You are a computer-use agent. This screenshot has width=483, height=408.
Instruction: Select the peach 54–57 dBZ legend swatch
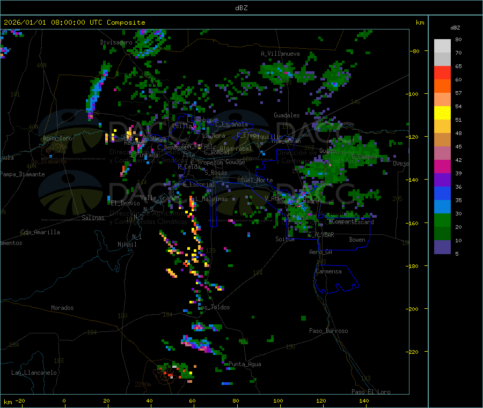pos(442,100)
